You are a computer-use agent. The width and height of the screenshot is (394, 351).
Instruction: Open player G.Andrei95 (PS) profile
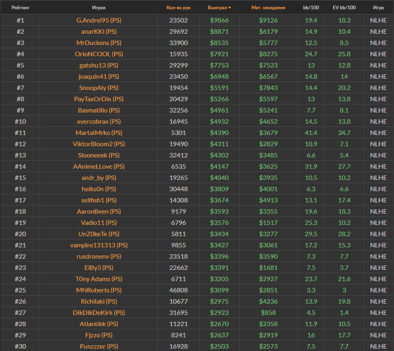[x=98, y=20]
